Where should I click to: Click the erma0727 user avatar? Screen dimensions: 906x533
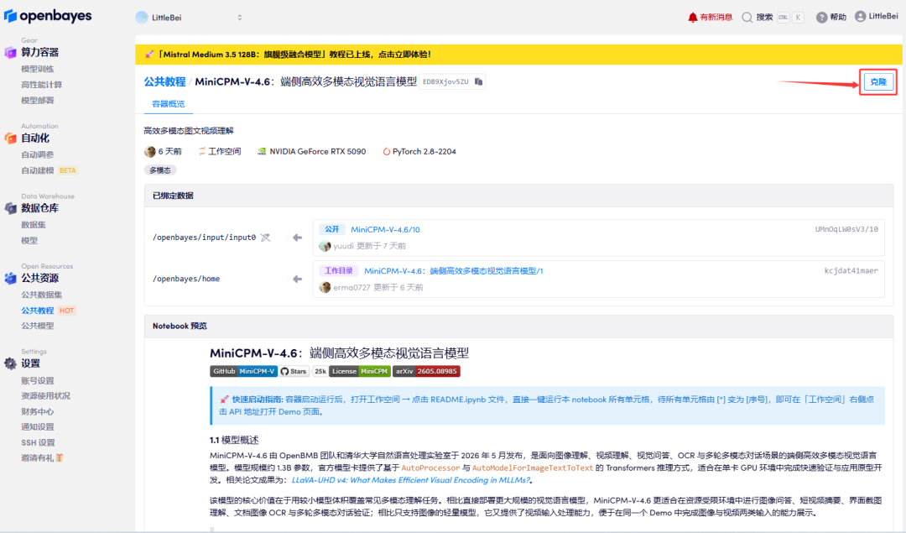tap(325, 287)
